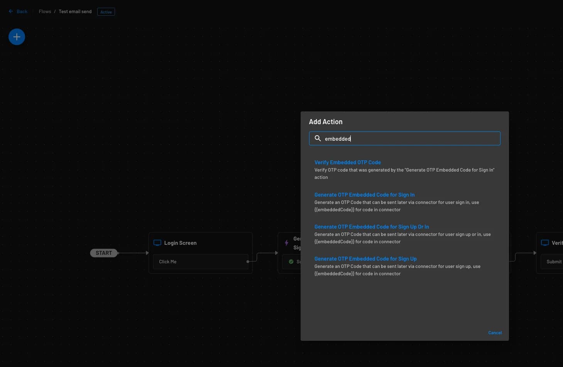The height and width of the screenshot is (367, 563).
Task: Click the output connector dot on Login Screen node
Action: [248, 261]
